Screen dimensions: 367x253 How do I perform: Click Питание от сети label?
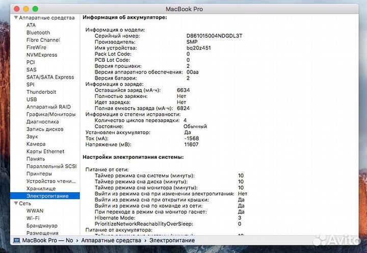(x=107, y=169)
